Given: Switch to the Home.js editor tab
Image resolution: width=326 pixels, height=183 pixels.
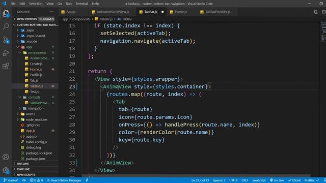Looking at the screenshot, I should (x=182, y=12).
